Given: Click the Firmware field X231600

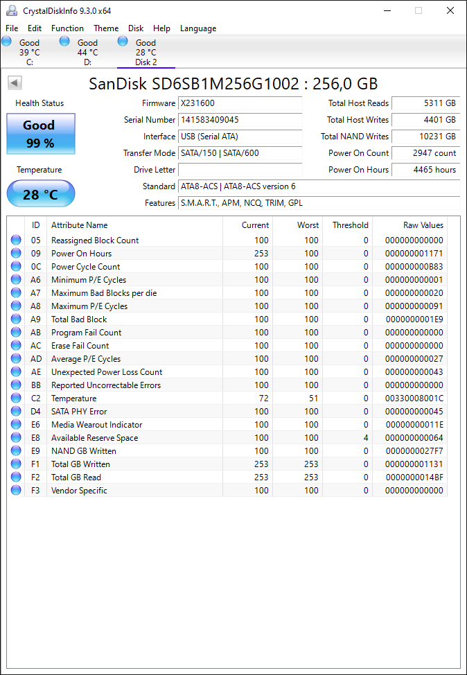Looking at the screenshot, I should 240,103.
